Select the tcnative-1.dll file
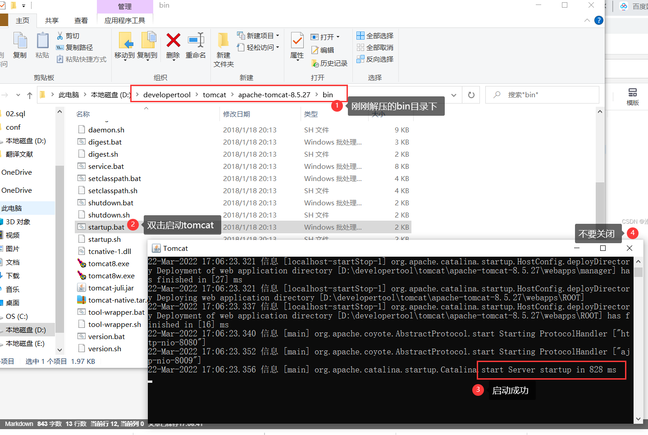The height and width of the screenshot is (435, 648). point(110,251)
